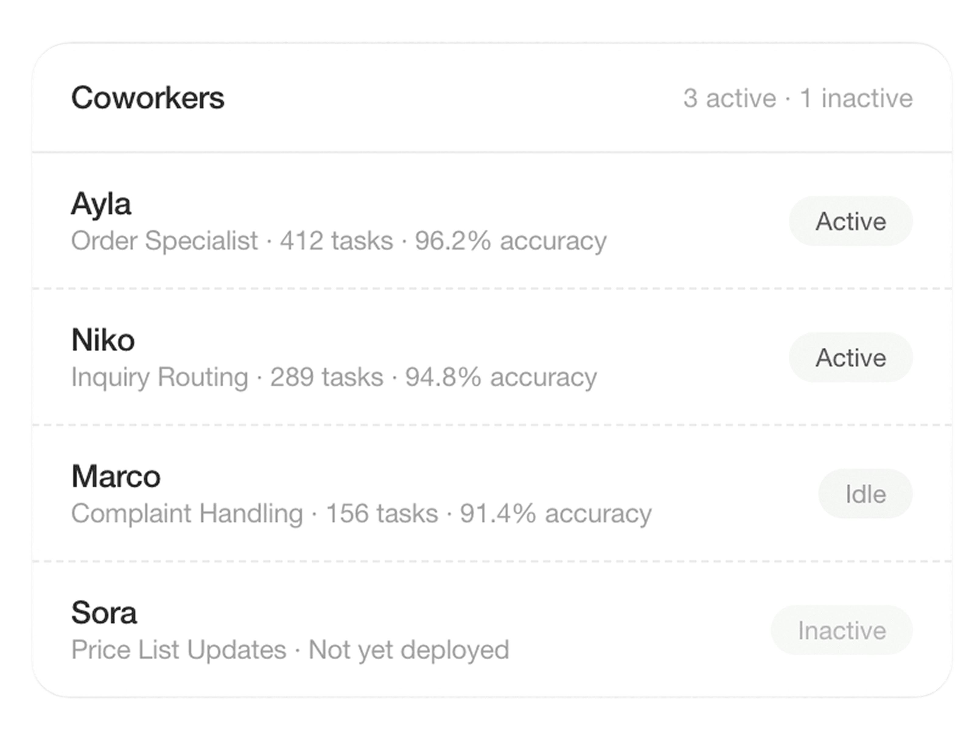The width and height of the screenshot is (979, 754).
Task: Click the Active badge for Ayla
Action: [x=851, y=221]
